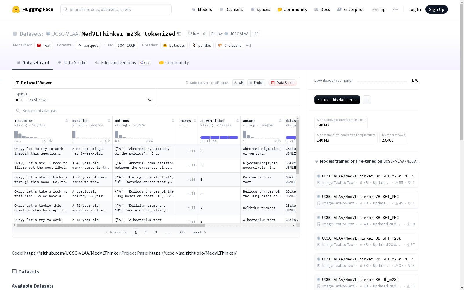
Task: Switch to the Dataset card tab
Action: 32,63
